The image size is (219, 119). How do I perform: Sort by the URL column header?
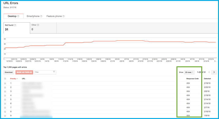[24, 79]
